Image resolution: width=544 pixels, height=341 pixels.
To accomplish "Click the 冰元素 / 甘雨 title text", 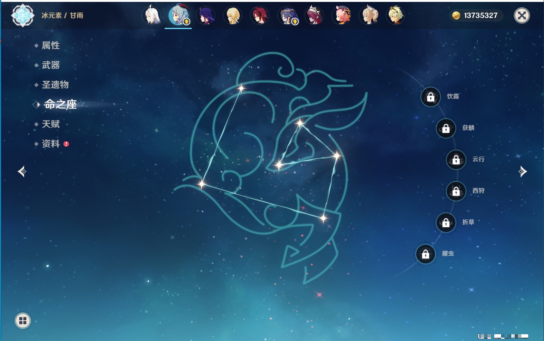I will tap(62, 15).
